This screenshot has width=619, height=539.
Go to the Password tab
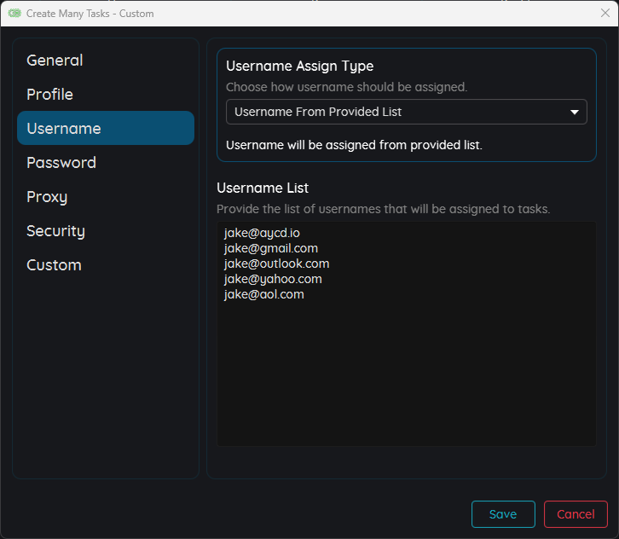pos(61,163)
